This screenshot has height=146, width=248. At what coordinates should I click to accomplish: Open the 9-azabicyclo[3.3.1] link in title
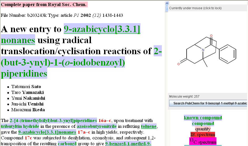click(102, 29)
